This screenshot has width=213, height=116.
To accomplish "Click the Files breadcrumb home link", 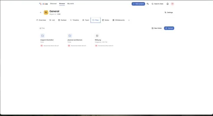I will click(x=42, y=28).
